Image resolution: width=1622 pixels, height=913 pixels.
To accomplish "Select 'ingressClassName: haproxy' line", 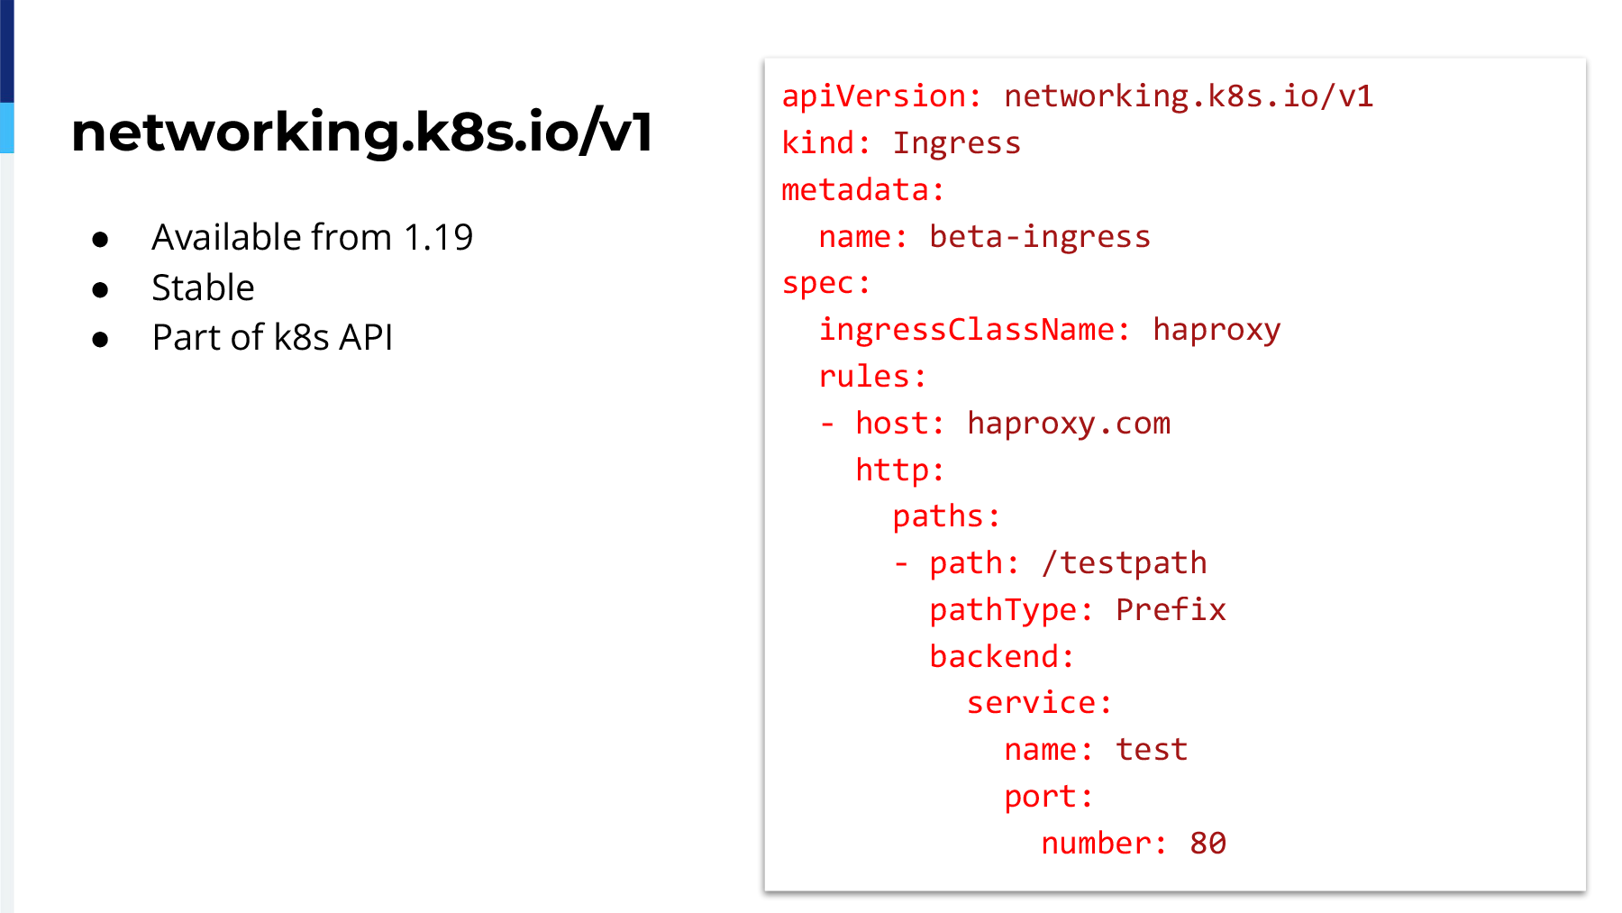I will coord(1049,330).
